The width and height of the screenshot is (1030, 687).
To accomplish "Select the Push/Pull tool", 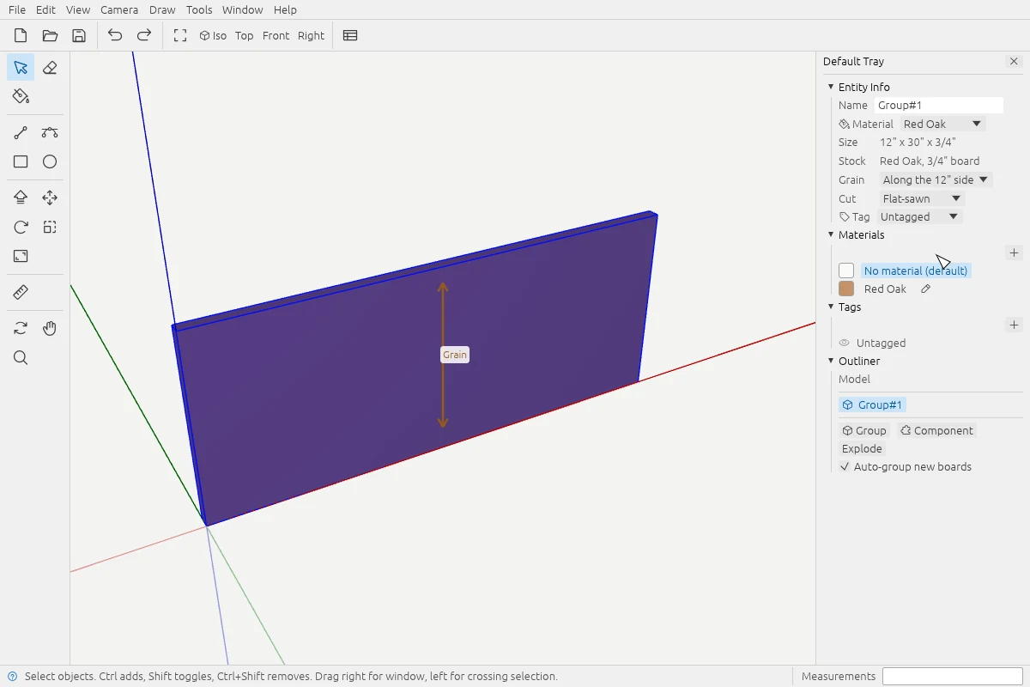I will 21,198.
